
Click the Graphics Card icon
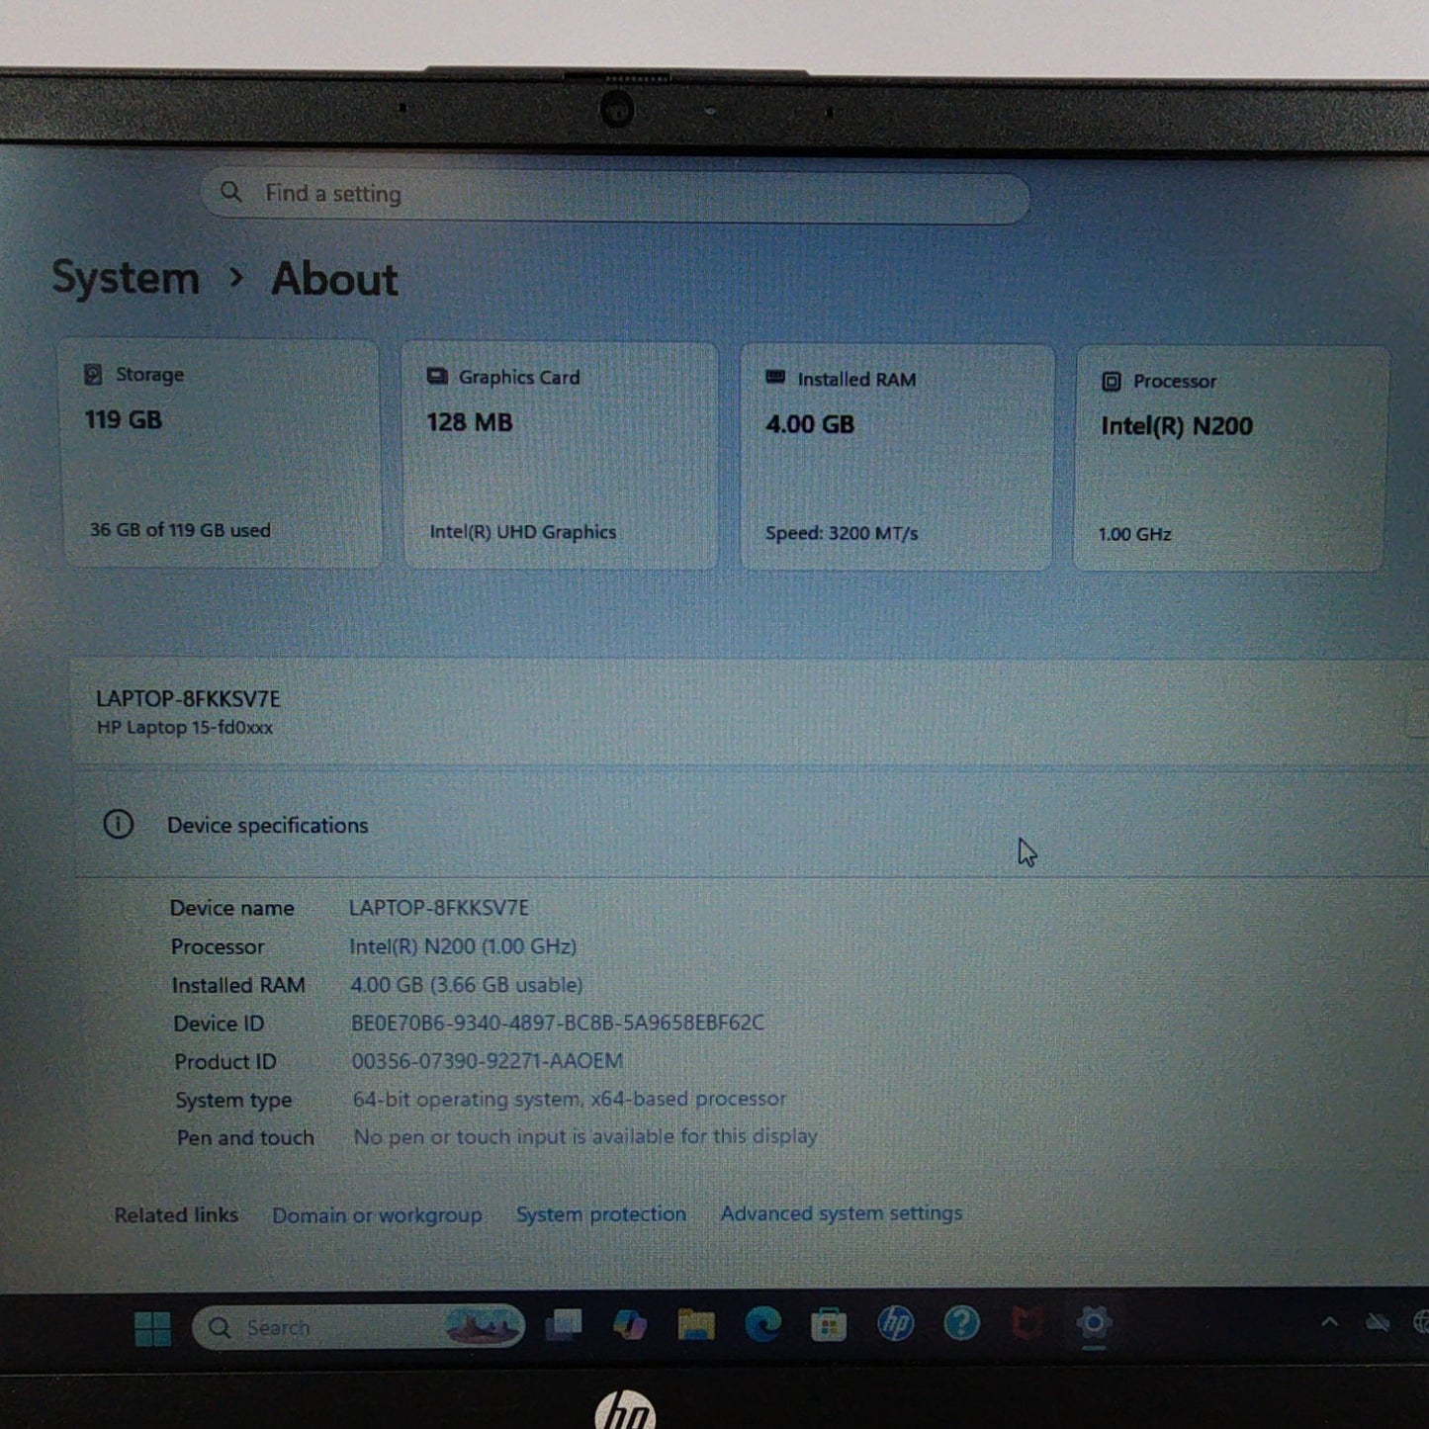[436, 377]
